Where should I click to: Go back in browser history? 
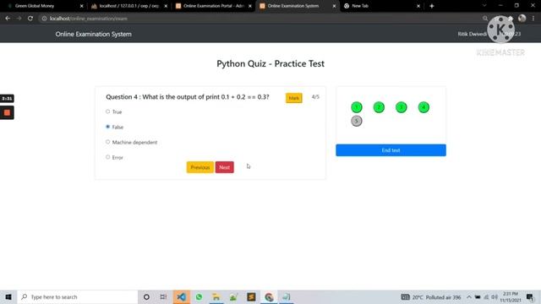(x=8, y=19)
